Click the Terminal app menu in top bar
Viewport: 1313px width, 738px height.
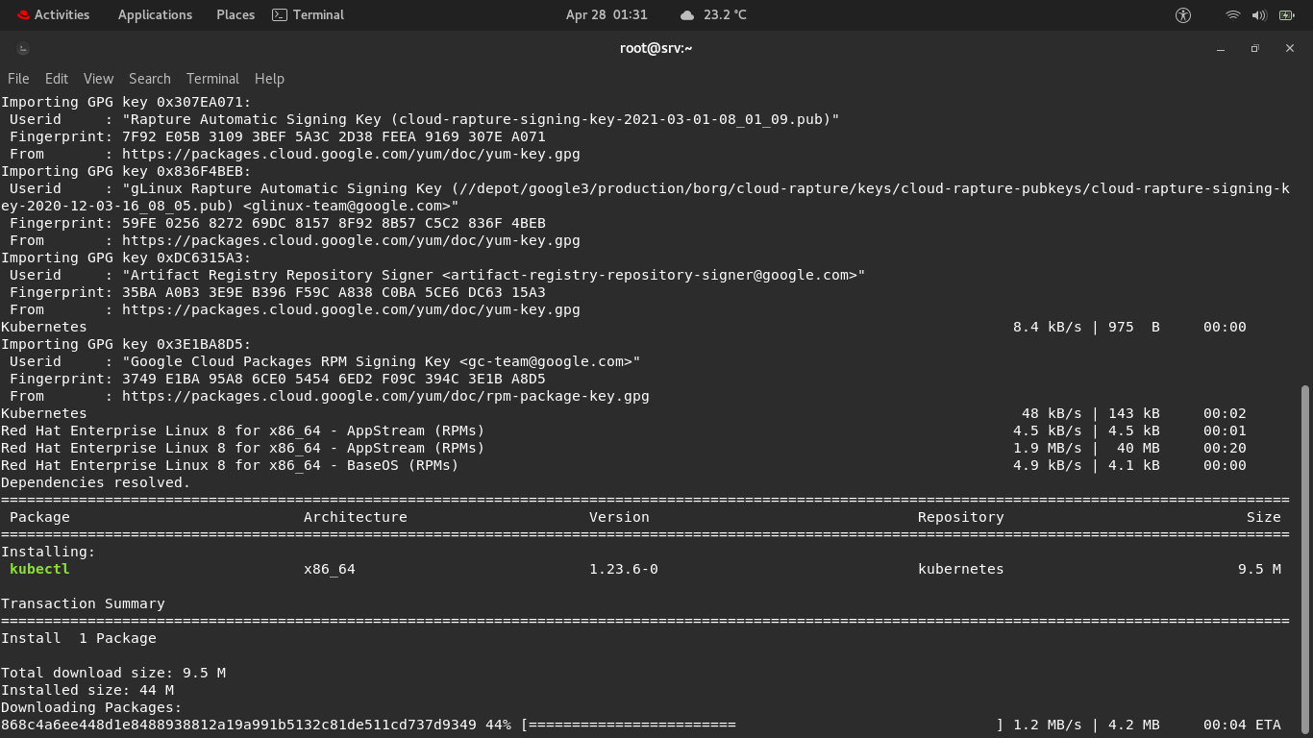click(309, 14)
